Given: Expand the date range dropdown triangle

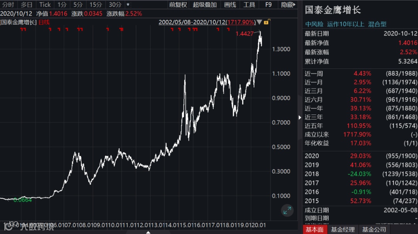Looking at the screenshot, I should click(259, 22).
